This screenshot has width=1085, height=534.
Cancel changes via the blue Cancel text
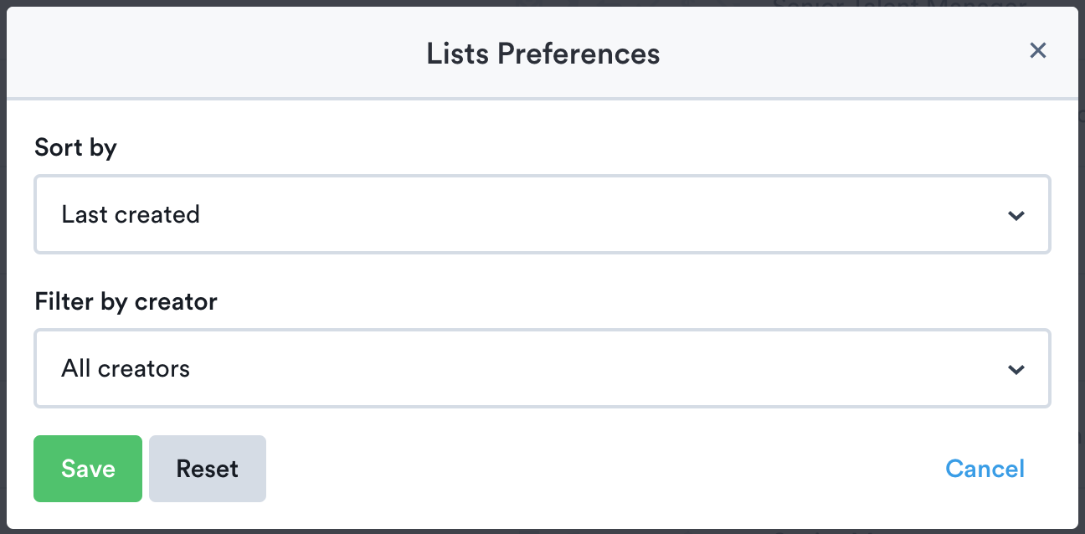[x=985, y=469]
